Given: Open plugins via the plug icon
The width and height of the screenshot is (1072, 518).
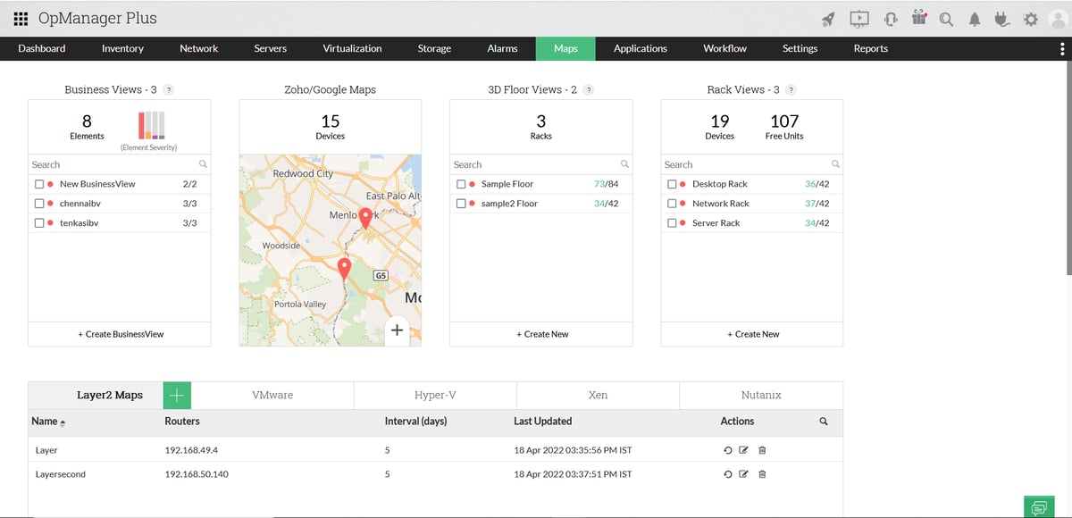Looking at the screenshot, I should coord(1001,18).
